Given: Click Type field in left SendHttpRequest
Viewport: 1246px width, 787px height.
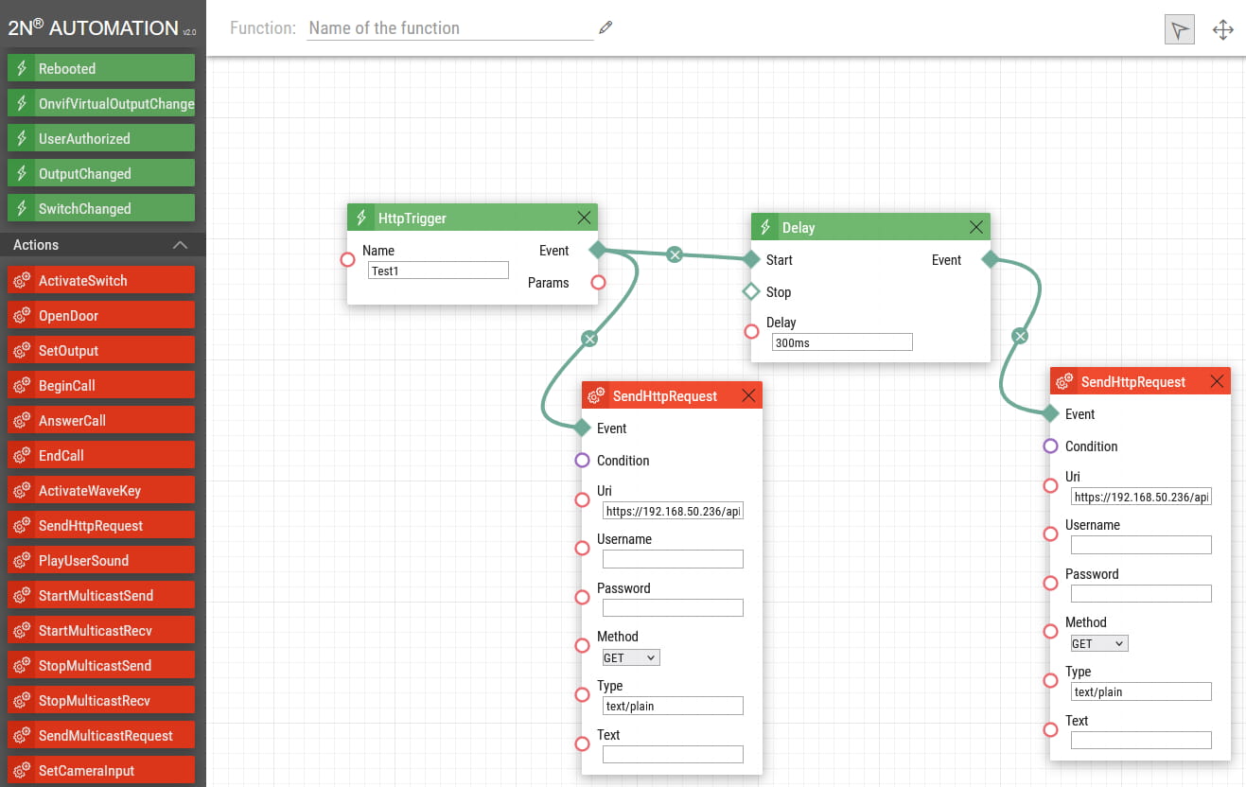Looking at the screenshot, I should [673, 706].
